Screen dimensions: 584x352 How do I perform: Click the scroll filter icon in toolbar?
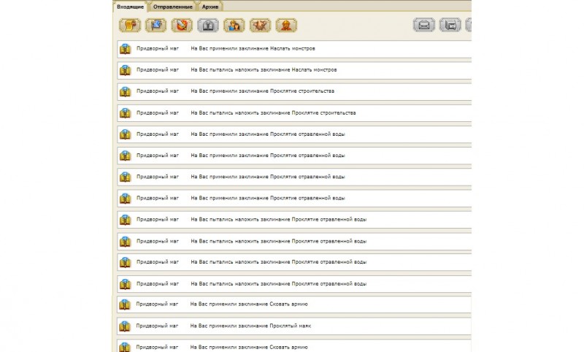tap(129, 25)
